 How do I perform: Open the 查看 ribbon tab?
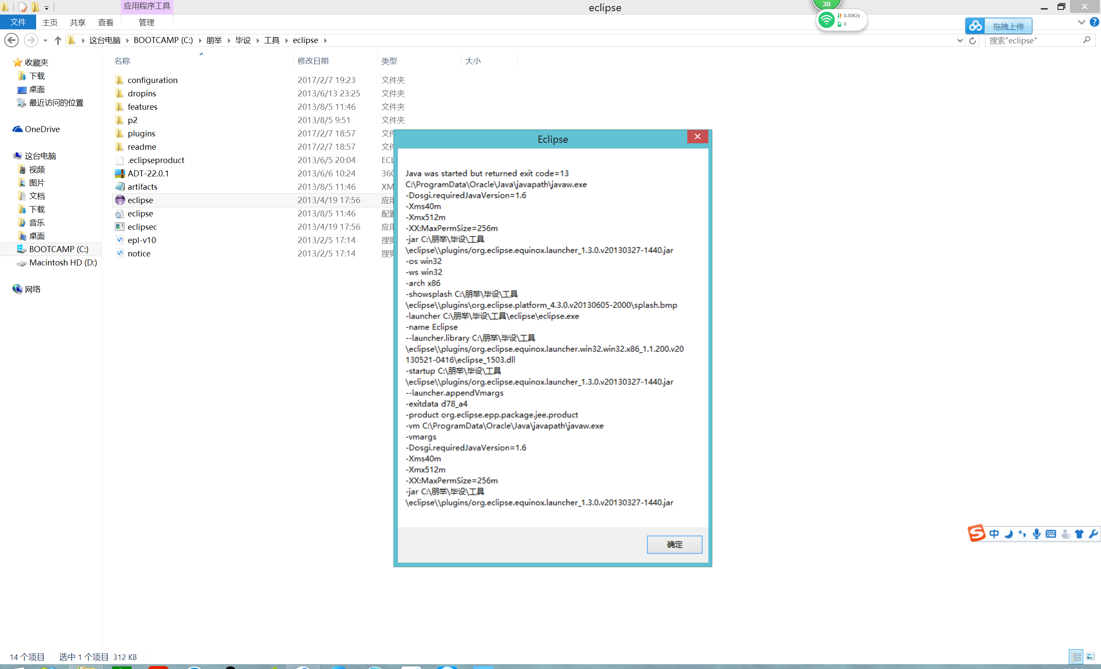coord(105,22)
